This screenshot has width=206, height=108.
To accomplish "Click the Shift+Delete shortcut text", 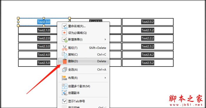I will click(98, 48).
